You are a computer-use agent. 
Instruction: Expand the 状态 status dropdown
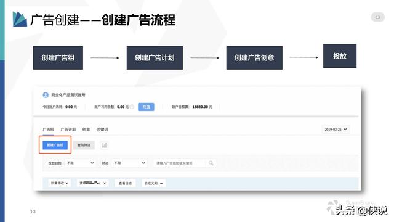pyautogui.click(x=130, y=163)
